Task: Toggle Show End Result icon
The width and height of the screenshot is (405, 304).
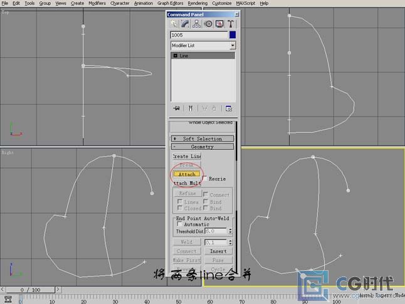Action: 191,108
